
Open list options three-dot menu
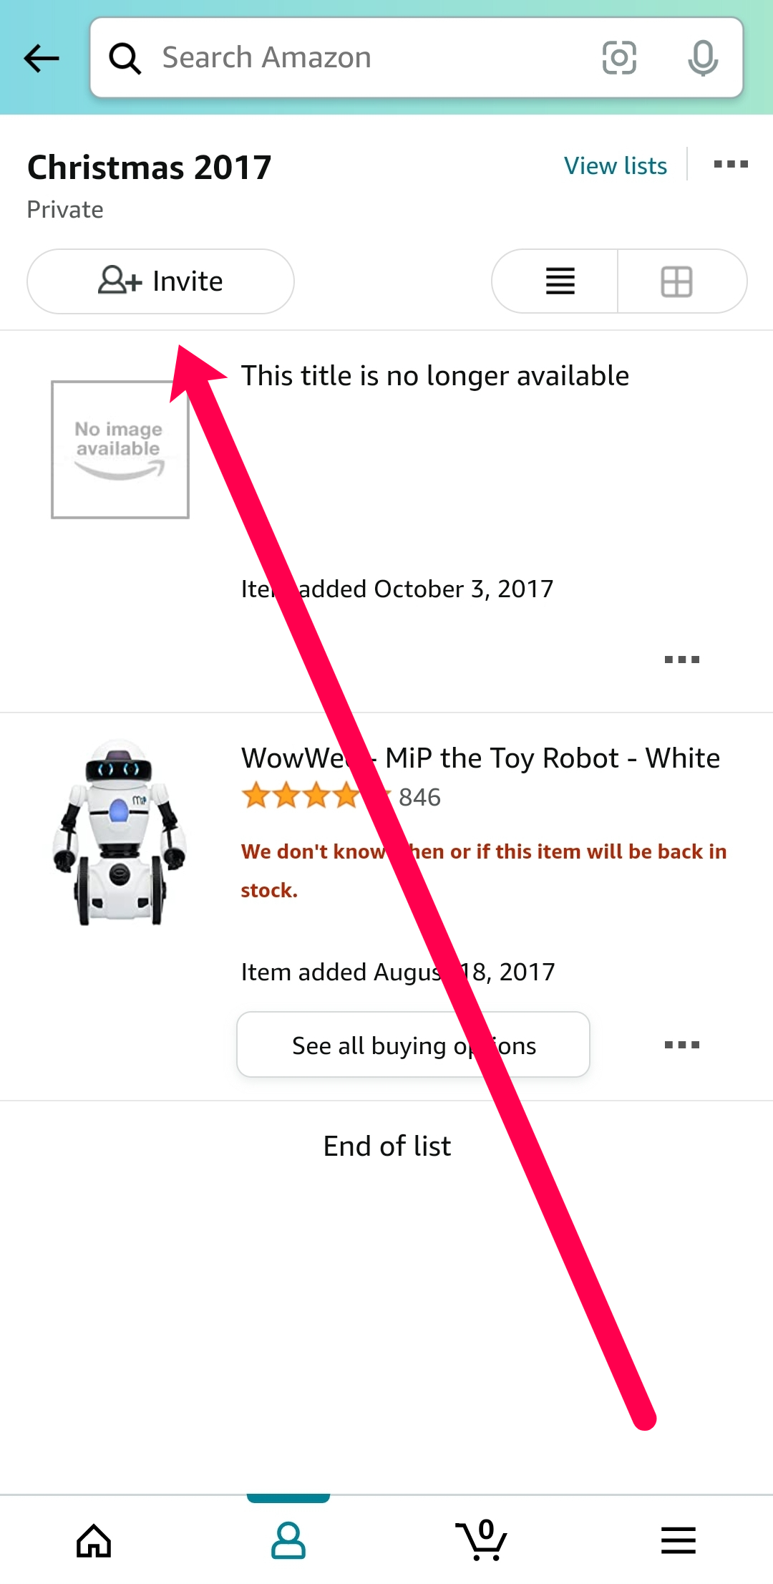pos(731,165)
